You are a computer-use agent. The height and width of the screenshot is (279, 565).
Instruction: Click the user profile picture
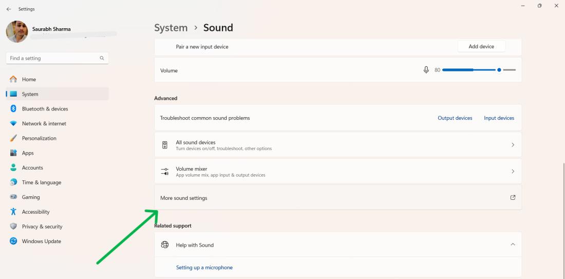pos(17,32)
